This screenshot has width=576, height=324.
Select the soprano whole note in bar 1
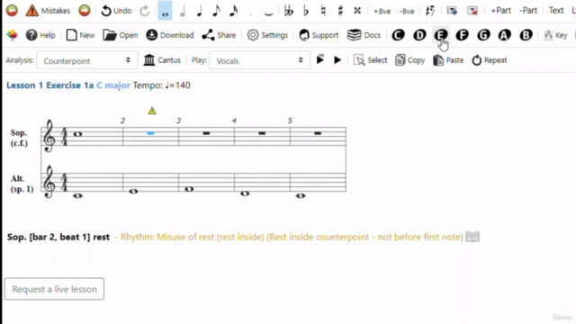click(x=77, y=134)
